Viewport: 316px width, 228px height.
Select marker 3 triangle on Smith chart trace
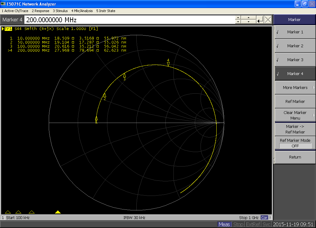125,75
